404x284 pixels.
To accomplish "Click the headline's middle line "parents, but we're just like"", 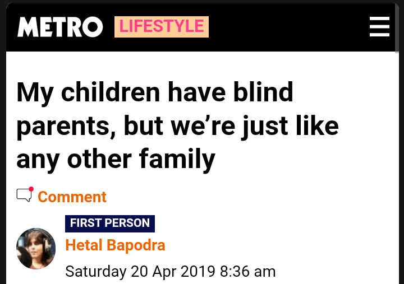I will pos(177,126).
